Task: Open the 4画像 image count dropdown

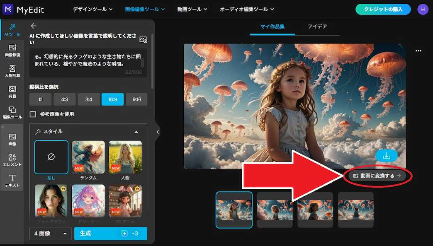Action: pyautogui.click(x=50, y=234)
